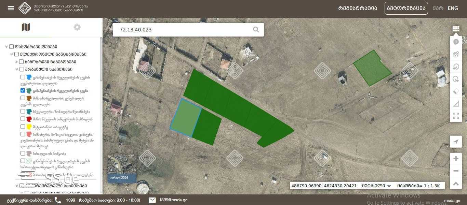This screenshot has width=467, height=205.
Task: Zoom in with the plus button
Action: tap(456, 159)
